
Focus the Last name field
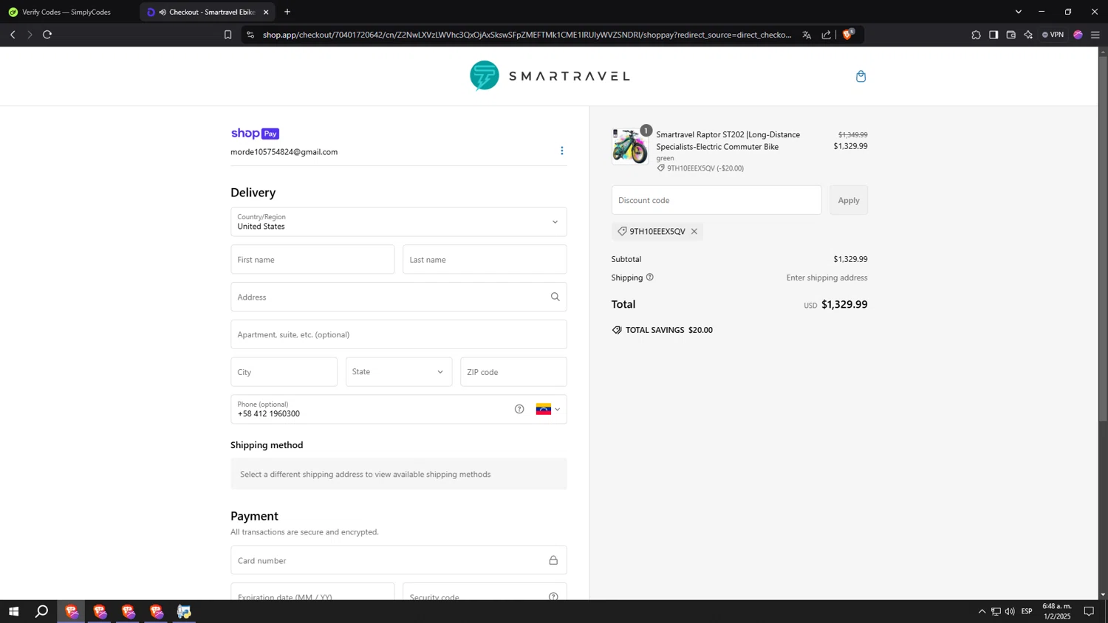click(x=485, y=260)
